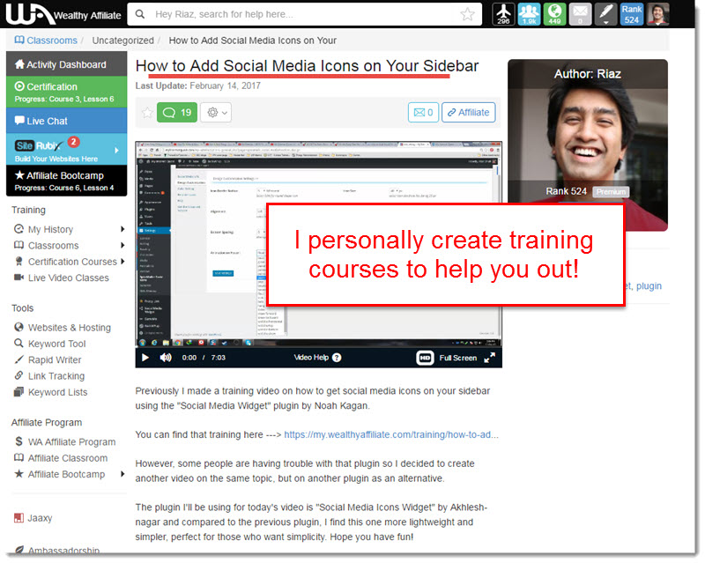Viewport: 705px width, 563px height.
Task: Click the Affiliate Classroom book icon
Action: pyautogui.click(x=19, y=457)
